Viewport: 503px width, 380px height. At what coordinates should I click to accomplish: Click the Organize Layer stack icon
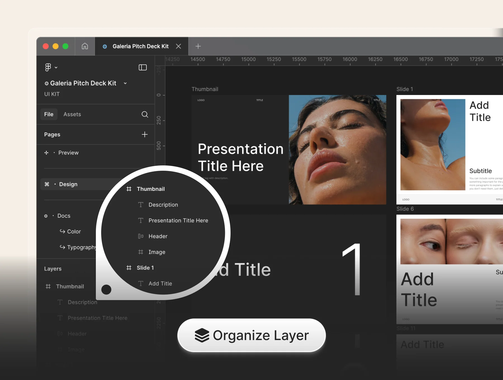(202, 335)
